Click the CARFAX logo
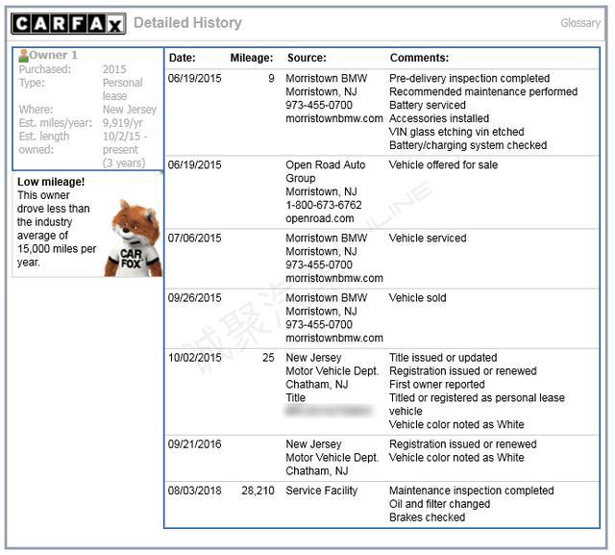The height and width of the screenshot is (555, 615). click(x=68, y=23)
